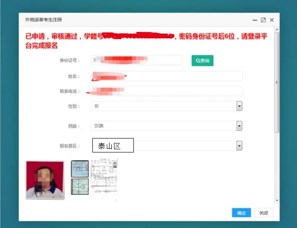Close the dialog with the X icon
Viewport: 297px width, 228px height.
272,20
